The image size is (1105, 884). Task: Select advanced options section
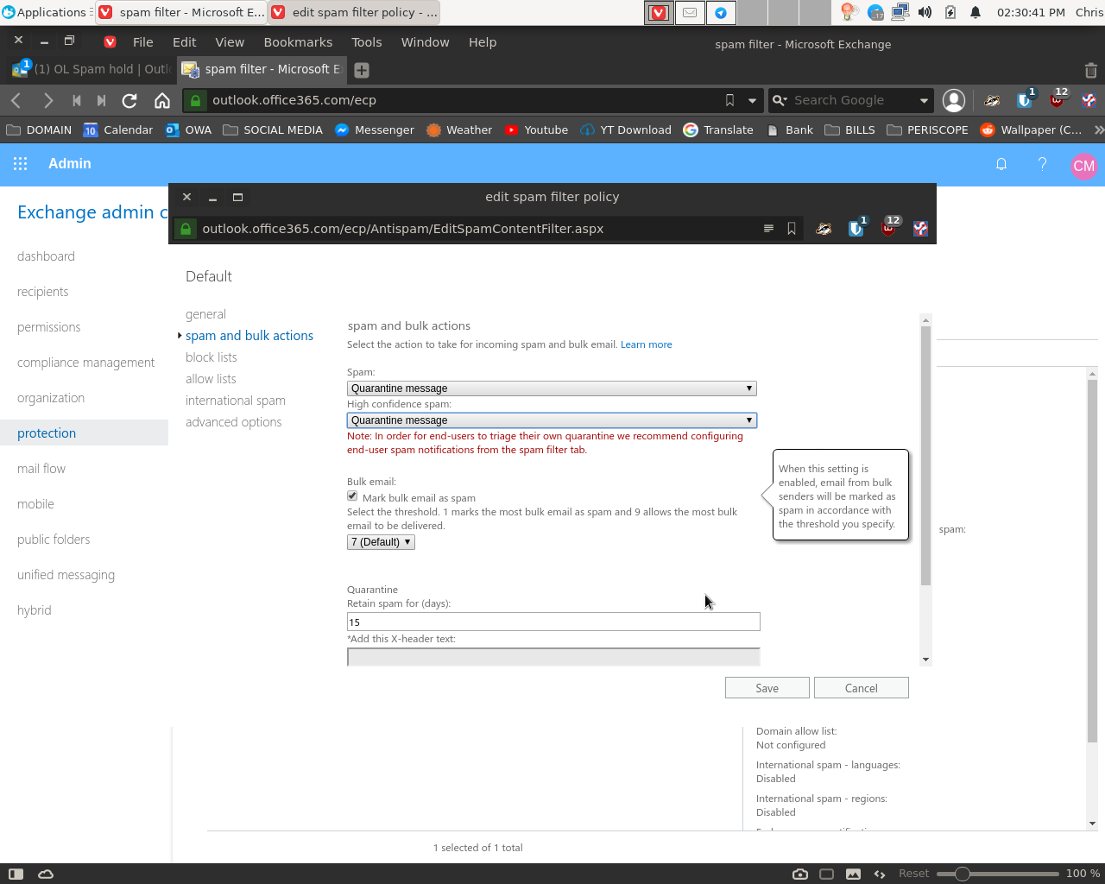[x=233, y=422]
